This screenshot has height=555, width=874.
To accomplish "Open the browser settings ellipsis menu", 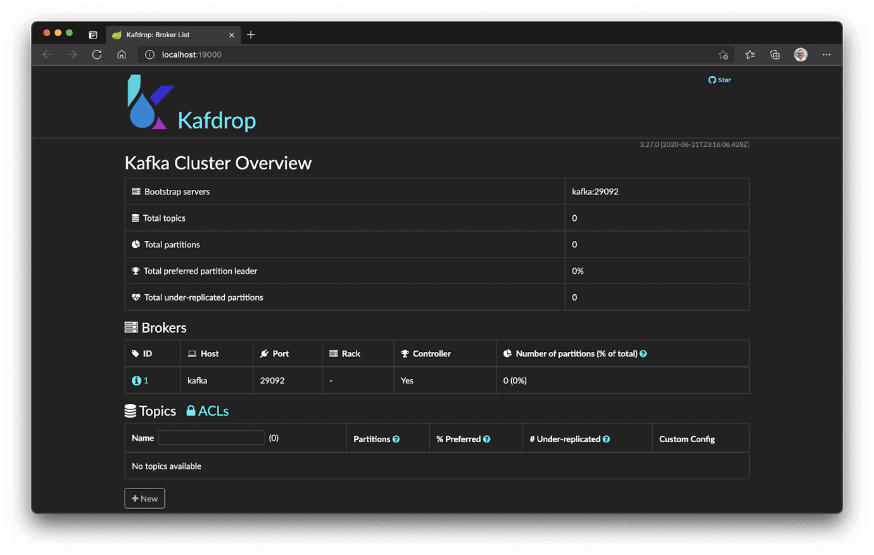I will coord(826,54).
